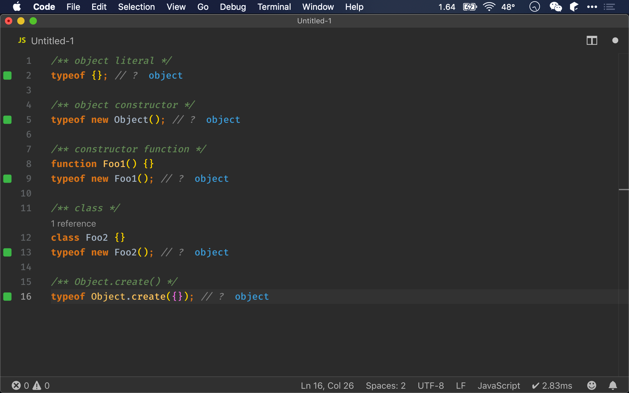629x393 pixels.
Task: Click the 1 reference code lens link
Action: [73, 224]
